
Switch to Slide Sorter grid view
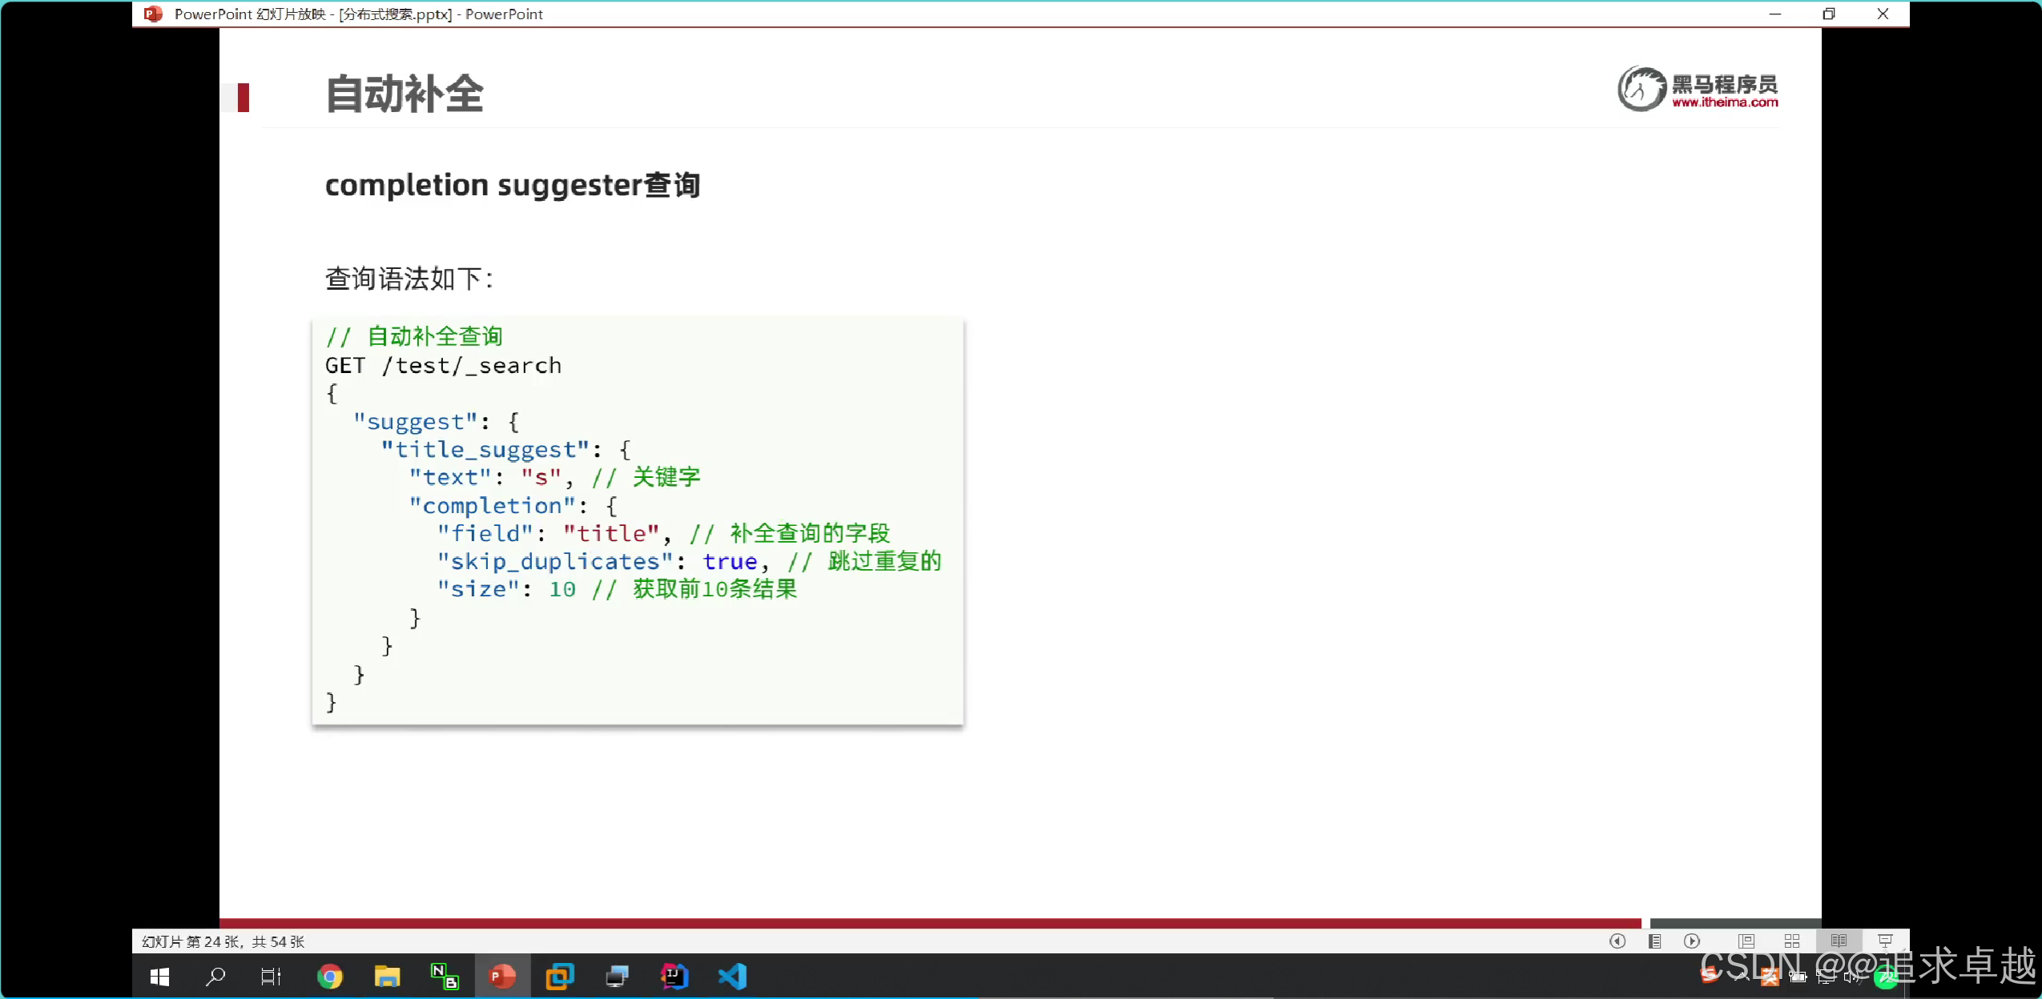pos(1792,941)
